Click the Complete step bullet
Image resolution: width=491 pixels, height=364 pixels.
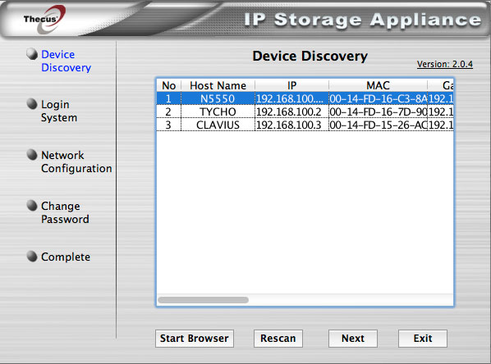point(32,256)
